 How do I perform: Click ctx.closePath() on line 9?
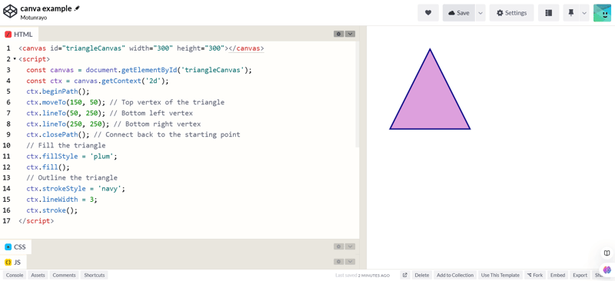(58, 135)
